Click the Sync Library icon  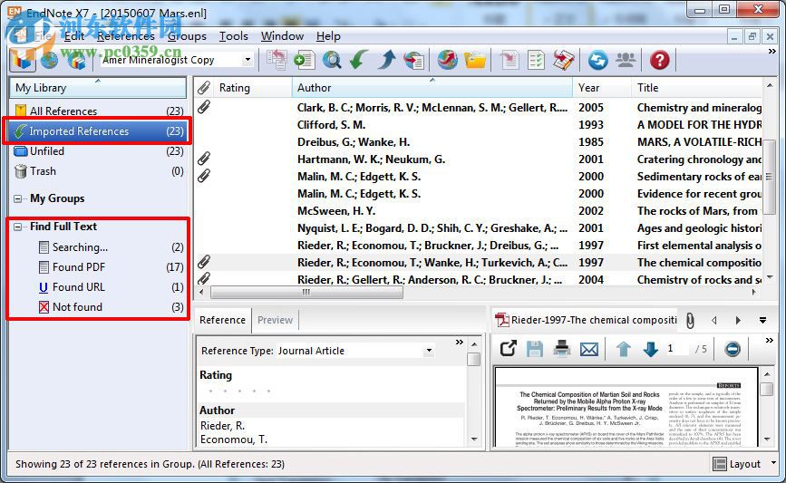click(597, 60)
